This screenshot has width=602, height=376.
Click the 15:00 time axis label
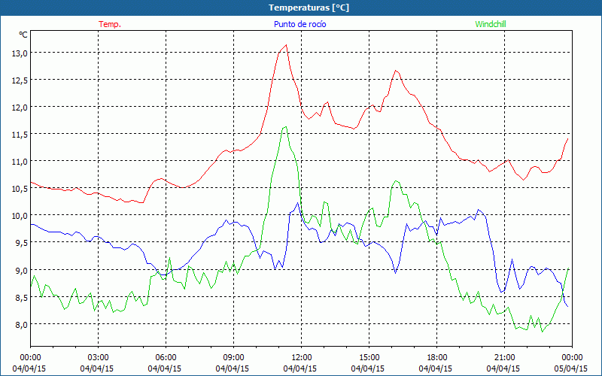click(x=369, y=358)
